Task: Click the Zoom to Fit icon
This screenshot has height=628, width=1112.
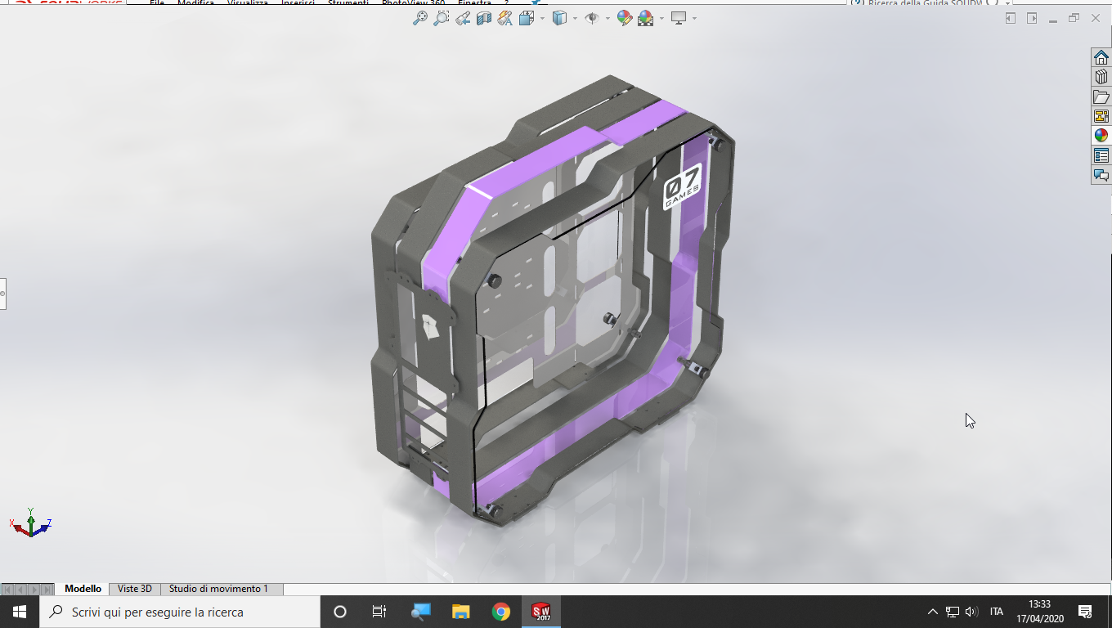Action: [420, 18]
